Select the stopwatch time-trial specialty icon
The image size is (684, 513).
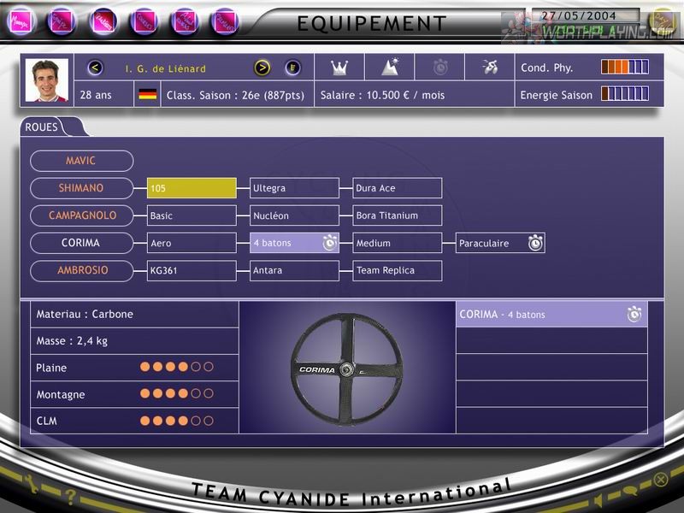click(x=440, y=68)
